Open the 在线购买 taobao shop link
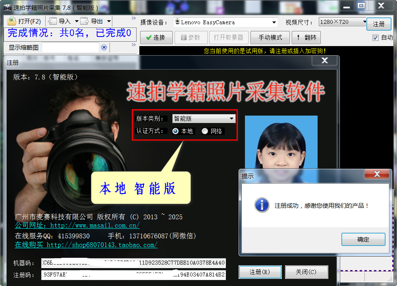Screen dimensions: 397x286 (86, 245)
